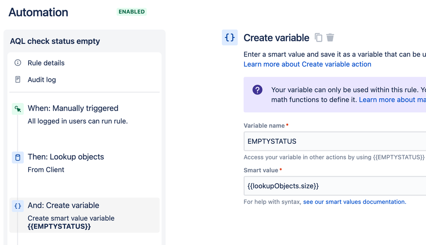Click the Rule details info icon
Viewport: 426px width, 245px height.
18,63
